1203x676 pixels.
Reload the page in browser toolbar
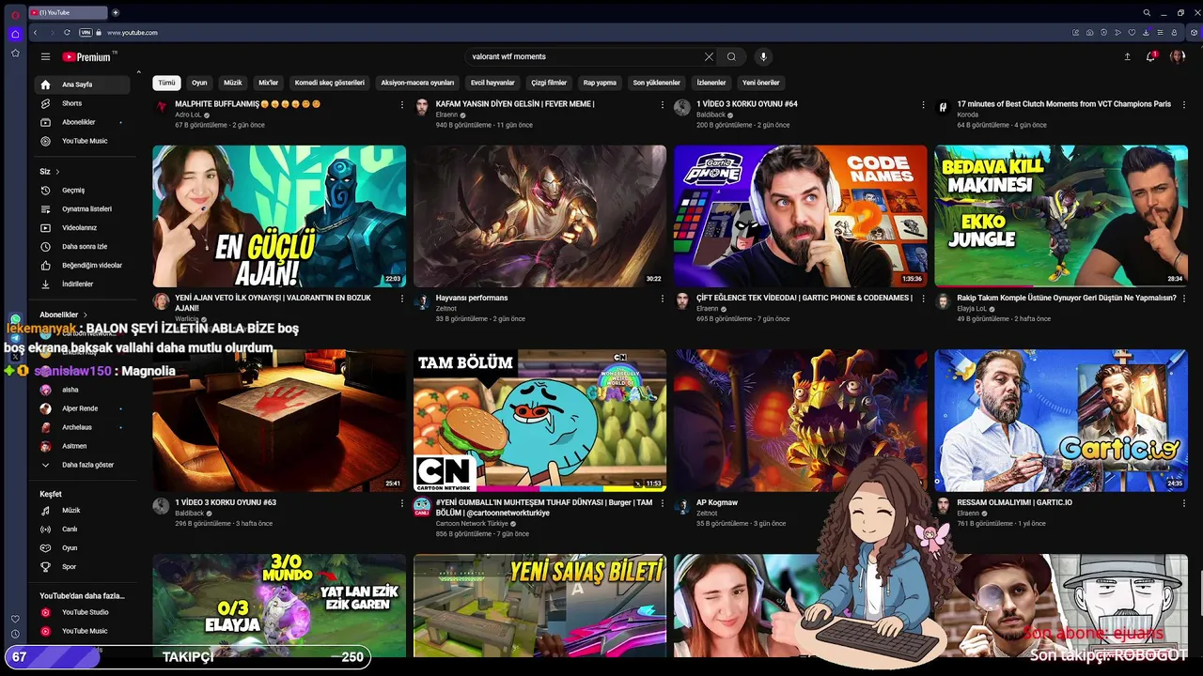coord(67,33)
